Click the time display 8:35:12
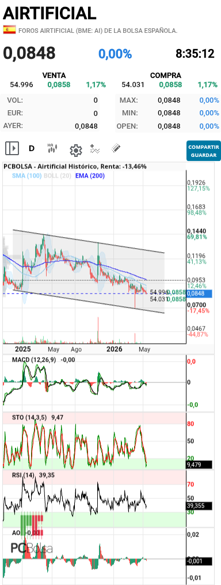The height and width of the screenshot is (585, 221). 195,53
